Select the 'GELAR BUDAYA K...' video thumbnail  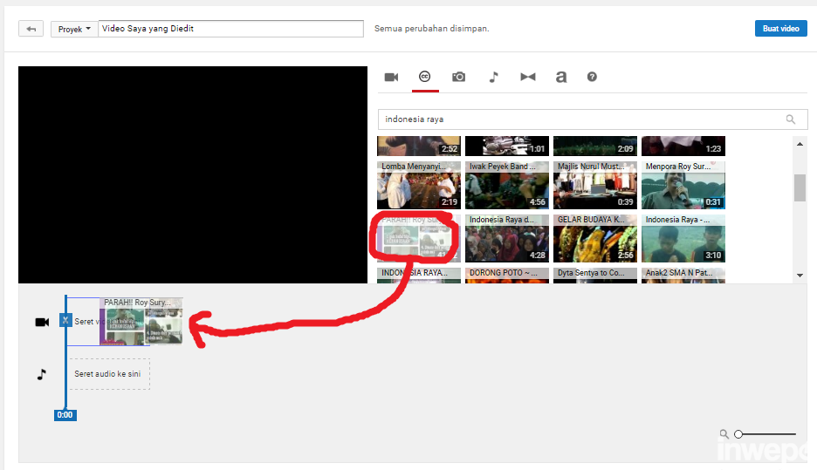[595, 238]
